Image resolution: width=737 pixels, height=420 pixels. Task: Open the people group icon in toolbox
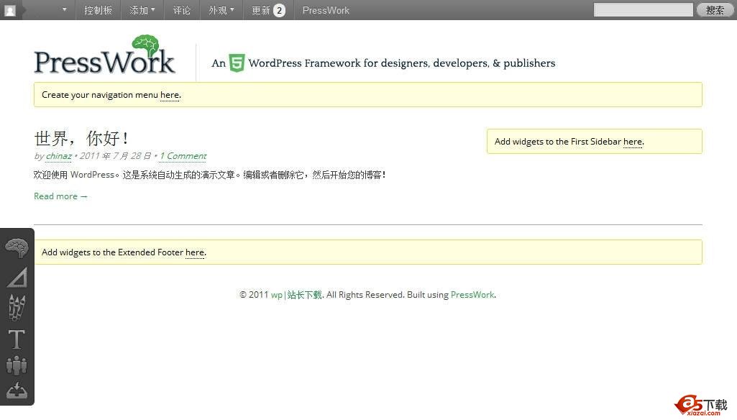point(17,365)
